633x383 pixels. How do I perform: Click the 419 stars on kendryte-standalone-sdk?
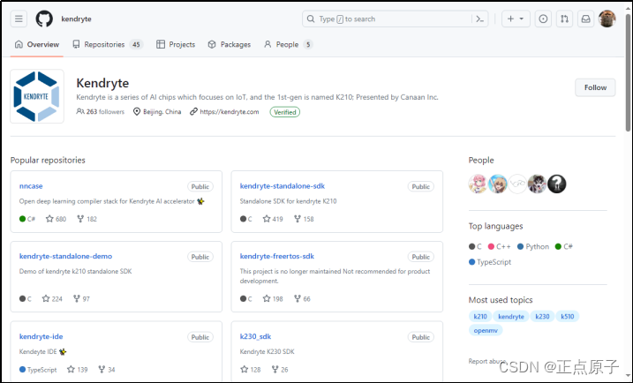[x=273, y=219]
